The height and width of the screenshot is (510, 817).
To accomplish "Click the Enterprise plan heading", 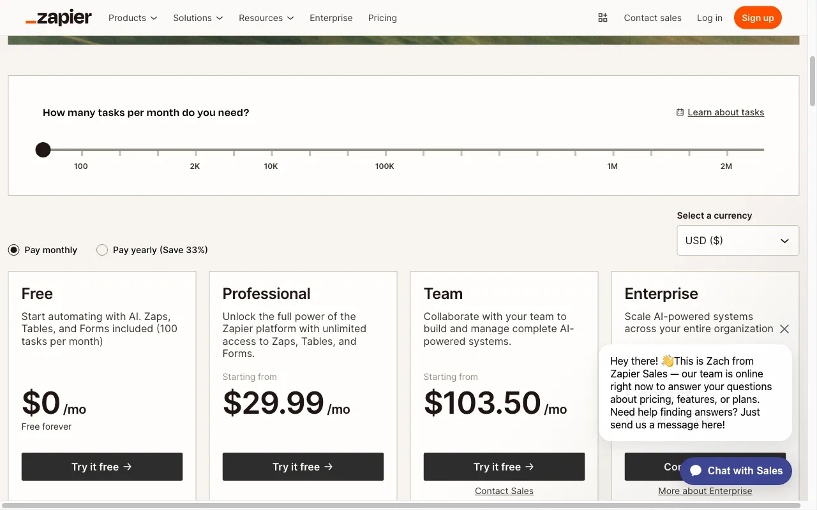I will tap(661, 294).
